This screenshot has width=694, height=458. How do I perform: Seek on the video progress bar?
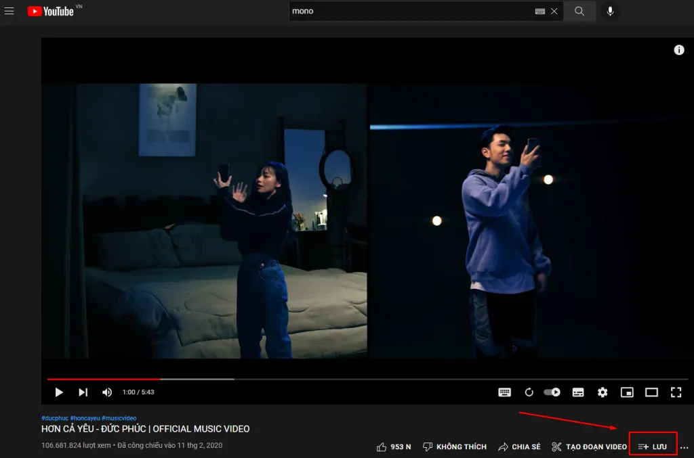coord(367,379)
